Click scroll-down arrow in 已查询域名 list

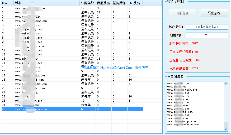[x=226, y=129]
